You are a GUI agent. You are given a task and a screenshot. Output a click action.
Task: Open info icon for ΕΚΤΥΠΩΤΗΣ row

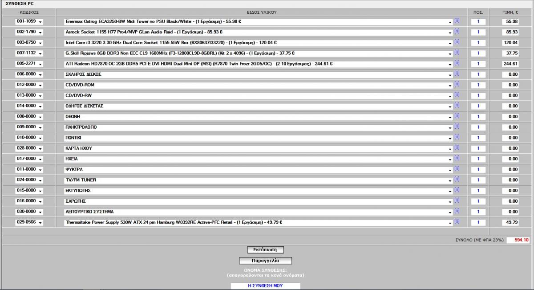coord(457,189)
